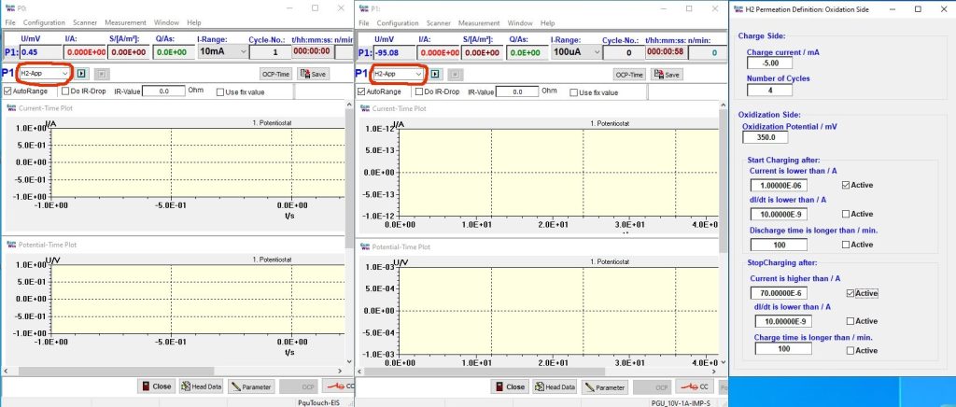Click time readout 000:00:58 in P1 window
Viewport: 956px width, 407px height.
click(665, 52)
